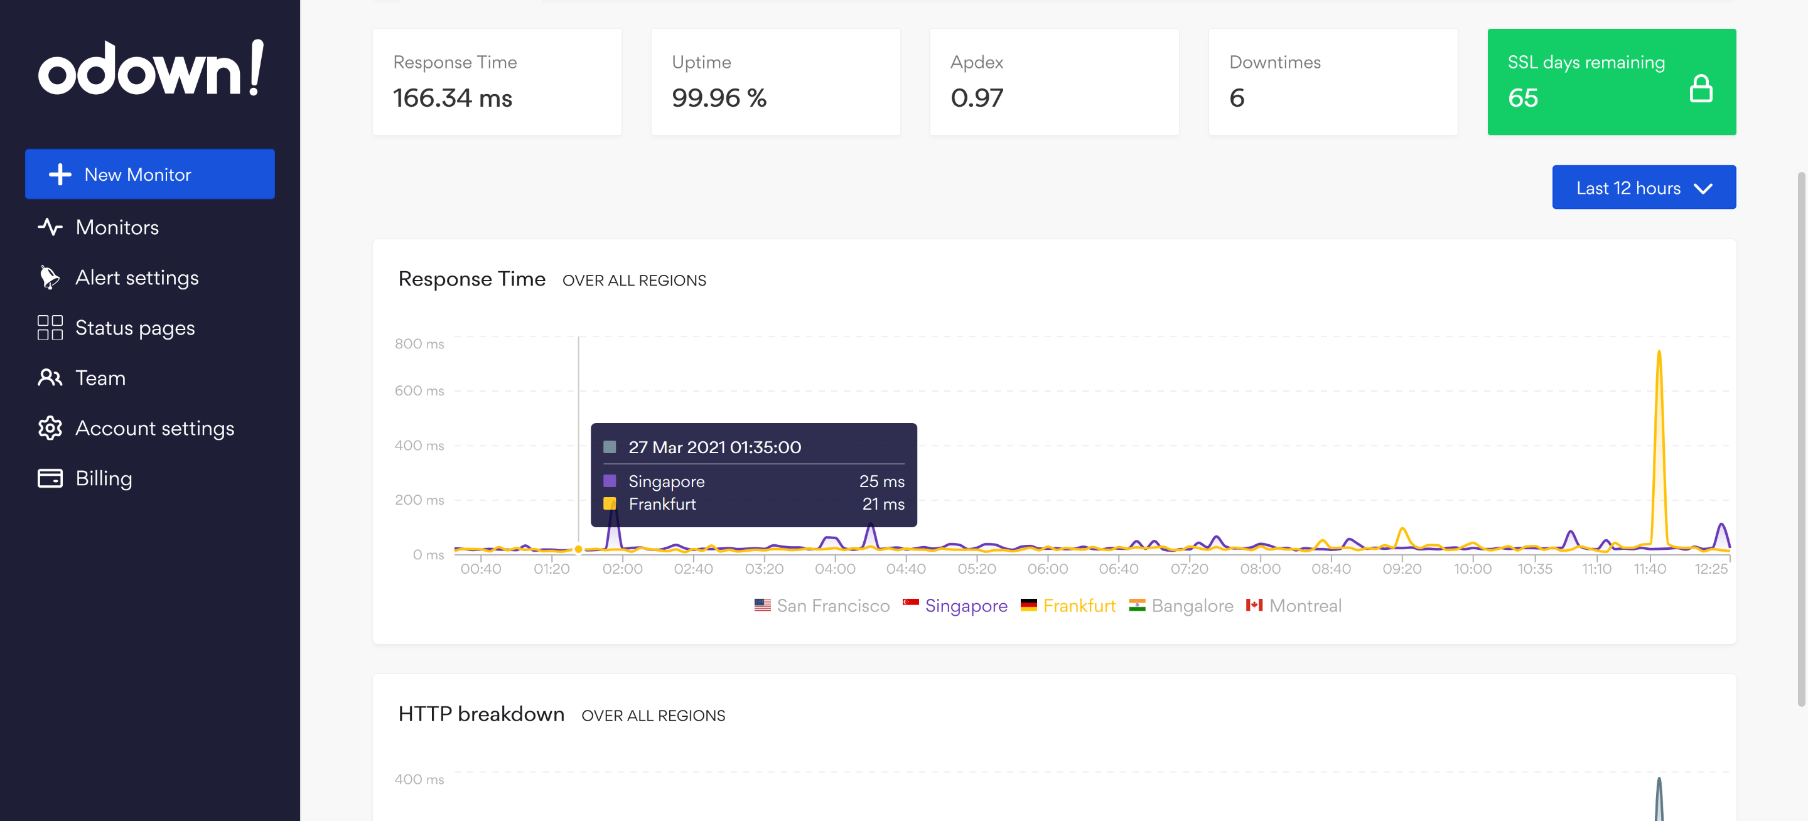The image size is (1808, 821).
Task: Open the Status pages menu item
Action: [135, 328]
